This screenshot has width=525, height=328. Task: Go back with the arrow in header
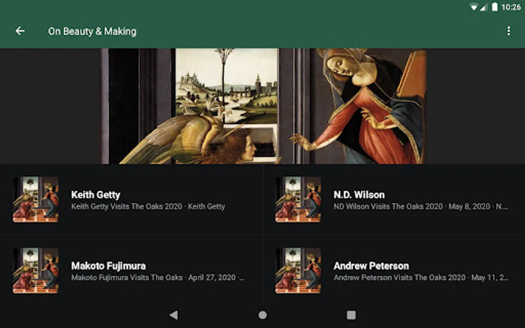point(20,31)
